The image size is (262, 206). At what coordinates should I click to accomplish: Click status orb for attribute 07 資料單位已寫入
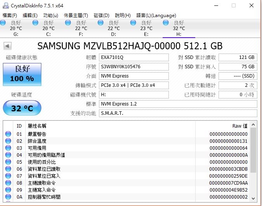point(8,176)
